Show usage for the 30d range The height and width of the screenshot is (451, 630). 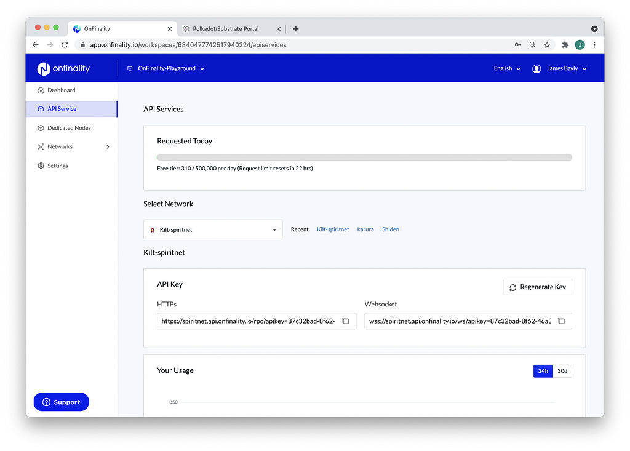coord(562,371)
